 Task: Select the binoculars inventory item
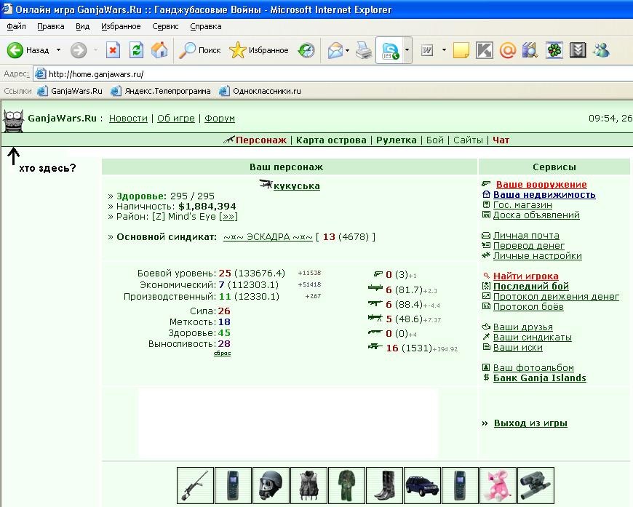(536, 486)
